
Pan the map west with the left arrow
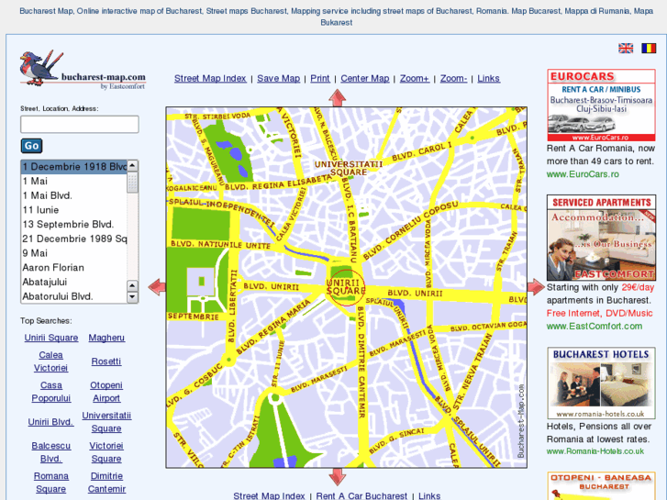(157, 287)
